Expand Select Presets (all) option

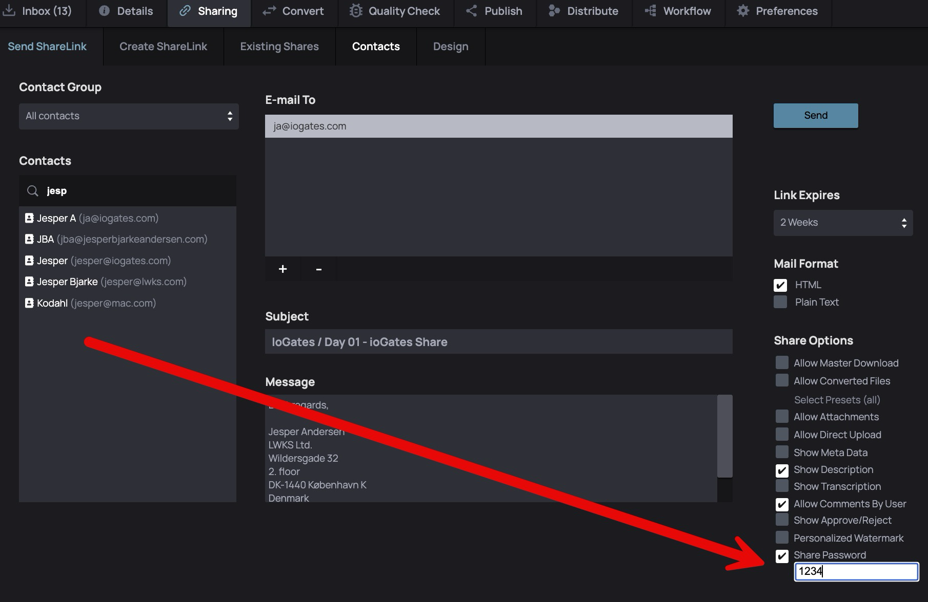coord(837,400)
